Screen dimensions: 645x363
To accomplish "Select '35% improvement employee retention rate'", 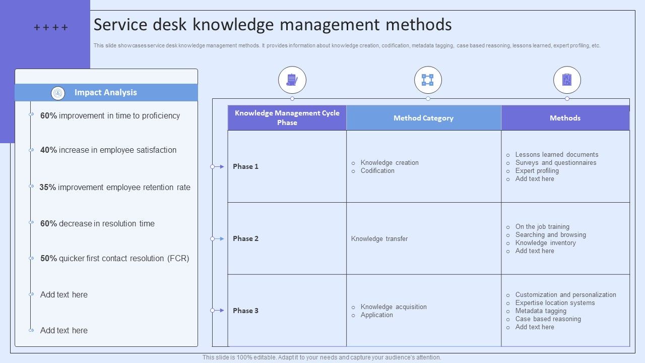I will click(x=115, y=187).
